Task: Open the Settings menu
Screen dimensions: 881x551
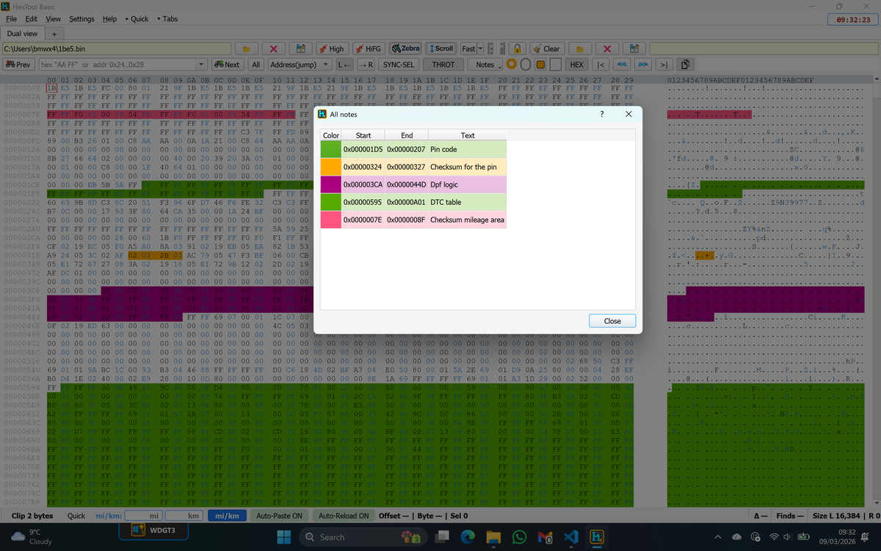Action: (x=81, y=19)
